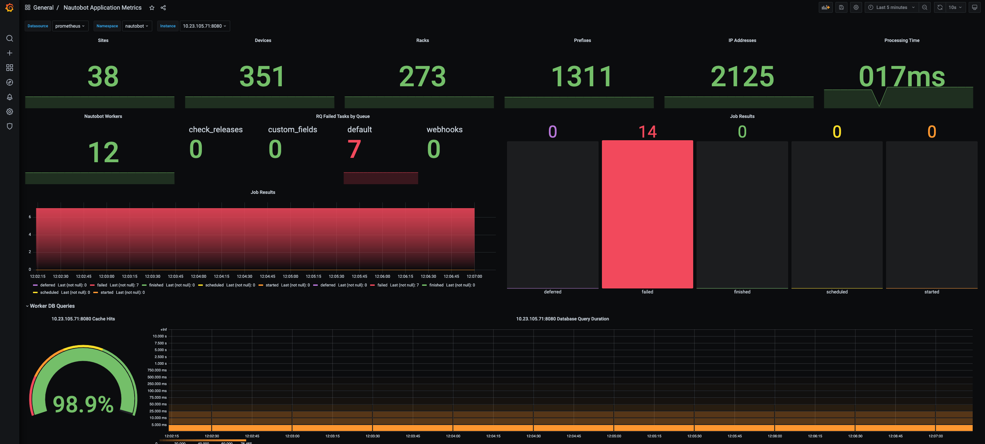Open the Dashboards grid icon in sidebar
The image size is (985, 444).
coord(10,68)
